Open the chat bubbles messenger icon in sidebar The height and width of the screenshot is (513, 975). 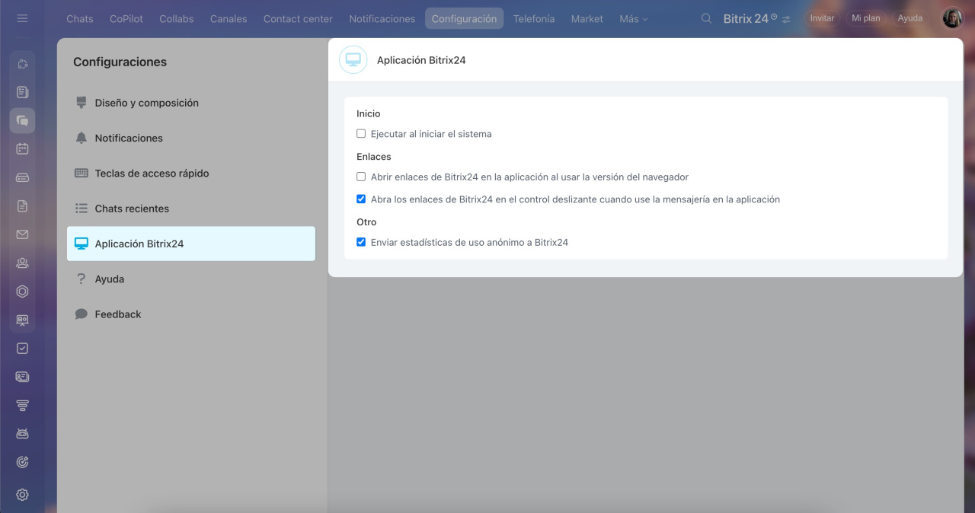click(22, 120)
